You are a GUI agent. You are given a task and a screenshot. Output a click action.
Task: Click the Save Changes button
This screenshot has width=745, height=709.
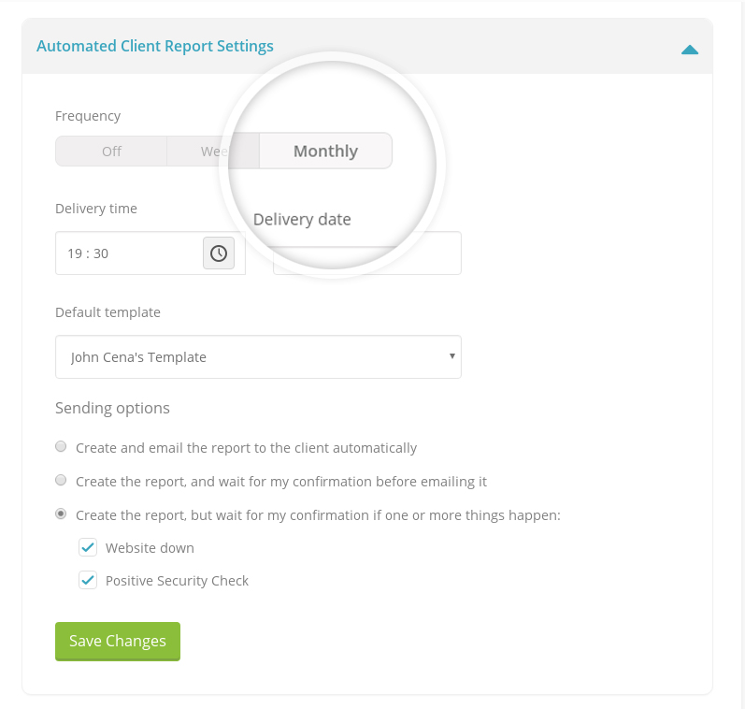click(x=118, y=641)
